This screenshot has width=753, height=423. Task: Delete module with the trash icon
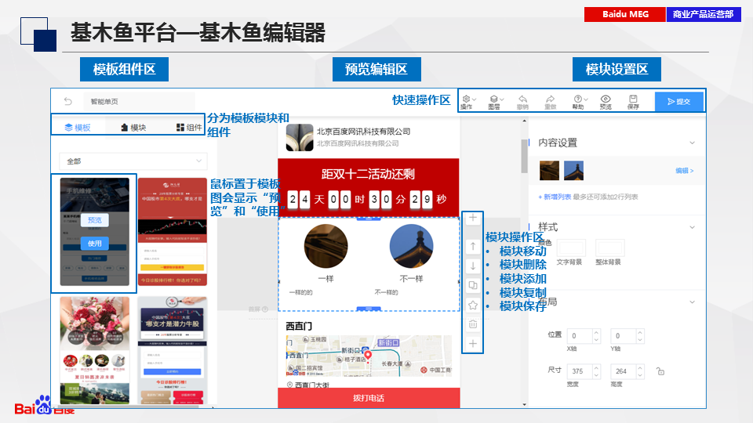pyautogui.click(x=473, y=324)
